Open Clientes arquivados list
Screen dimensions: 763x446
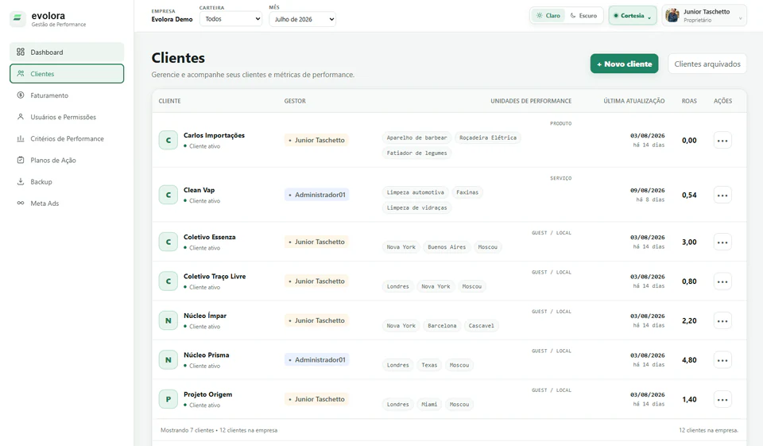(x=707, y=64)
